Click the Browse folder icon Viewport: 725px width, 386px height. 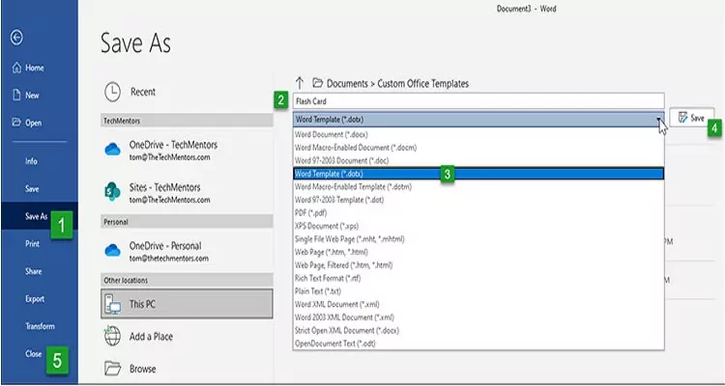[x=112, y=369]
